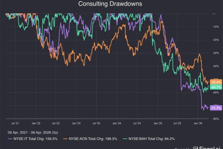The width and height of the screenshot is (223, 149).
Task: Click the -10% y-axis label
Action: (x=216, y=27)
